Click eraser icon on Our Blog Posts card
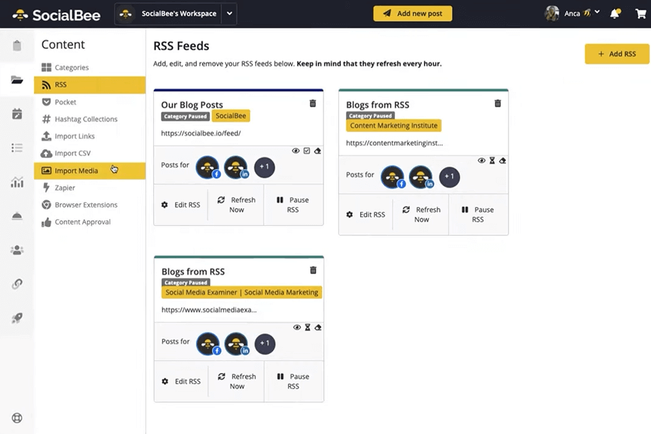Image resolution: width=651 pixels, height=434 pixels. point(317,151)
